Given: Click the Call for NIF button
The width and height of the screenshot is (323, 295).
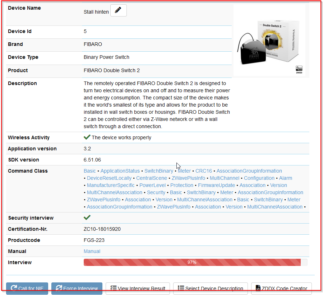Looking at the screenshot, I should 27,288.
